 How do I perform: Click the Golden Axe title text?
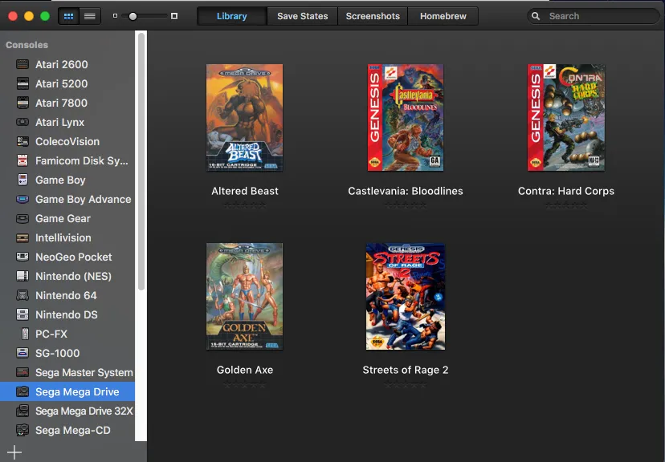245,370
